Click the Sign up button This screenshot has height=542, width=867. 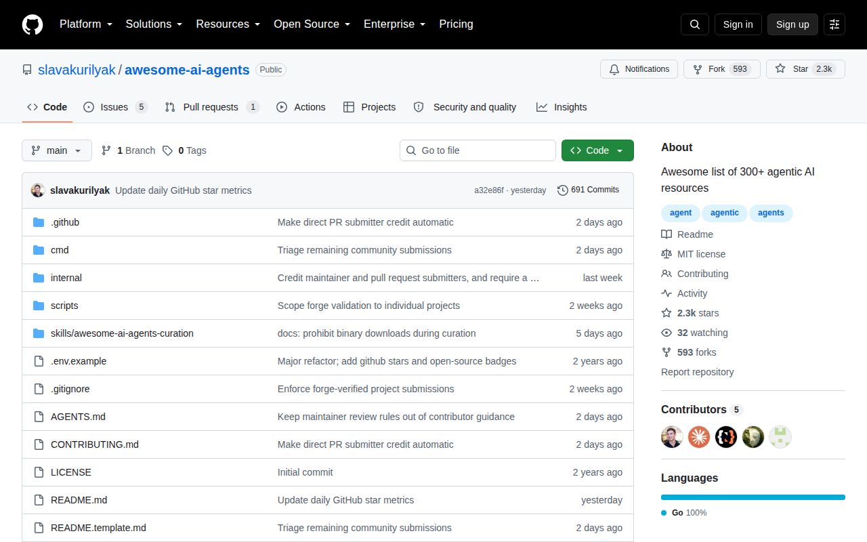(792, 24)
